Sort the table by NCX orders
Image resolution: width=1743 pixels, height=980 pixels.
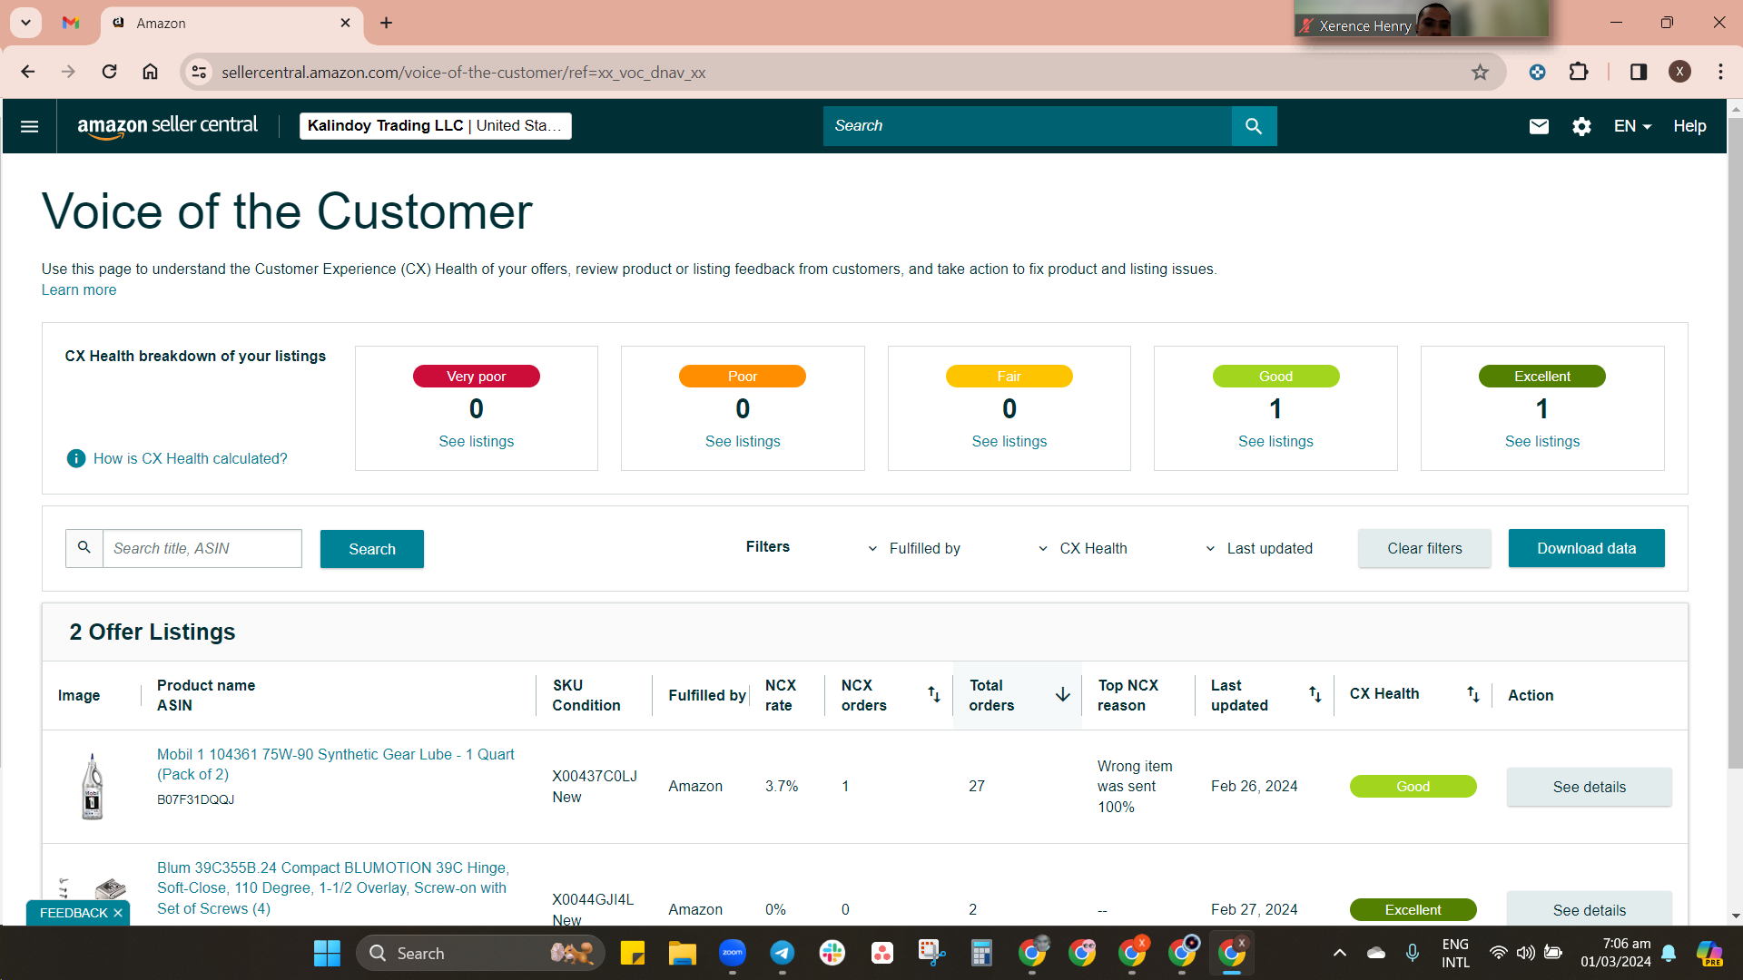click(933, 694)
